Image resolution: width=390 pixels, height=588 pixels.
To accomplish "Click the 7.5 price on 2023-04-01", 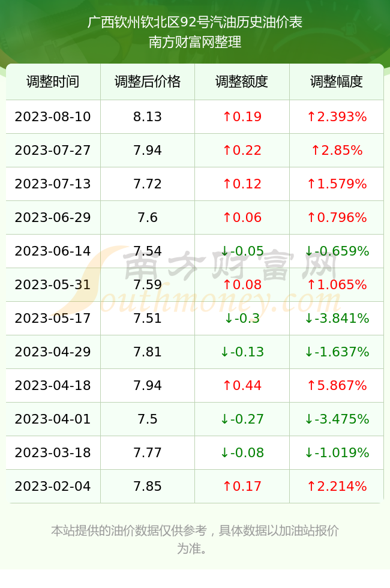I will pos(148,419).
